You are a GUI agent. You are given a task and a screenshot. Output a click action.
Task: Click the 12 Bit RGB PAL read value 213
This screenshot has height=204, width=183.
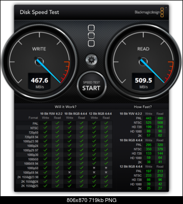click(160, 171)
